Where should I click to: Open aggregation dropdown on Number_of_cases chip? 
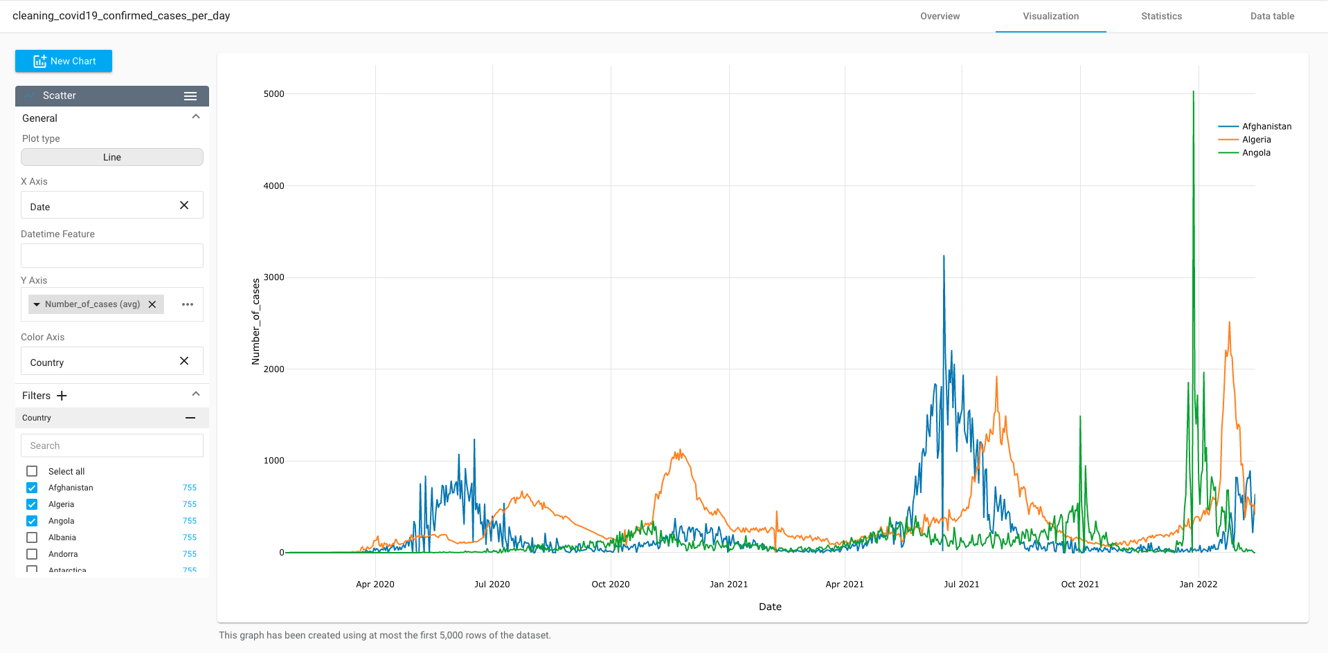click(x=37, y=304)
